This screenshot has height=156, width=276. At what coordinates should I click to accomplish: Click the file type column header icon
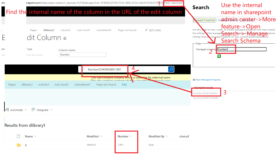point(18,136)
